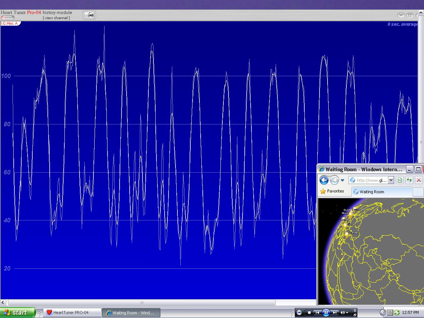This screenshot has height=318, width=424.
Task: Open the Favorites button with star
Action: click(x=332, y=191)
